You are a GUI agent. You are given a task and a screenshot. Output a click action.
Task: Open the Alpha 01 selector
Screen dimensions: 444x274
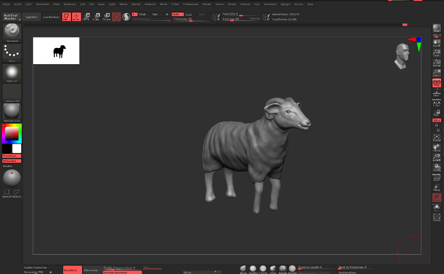(12, 72)
